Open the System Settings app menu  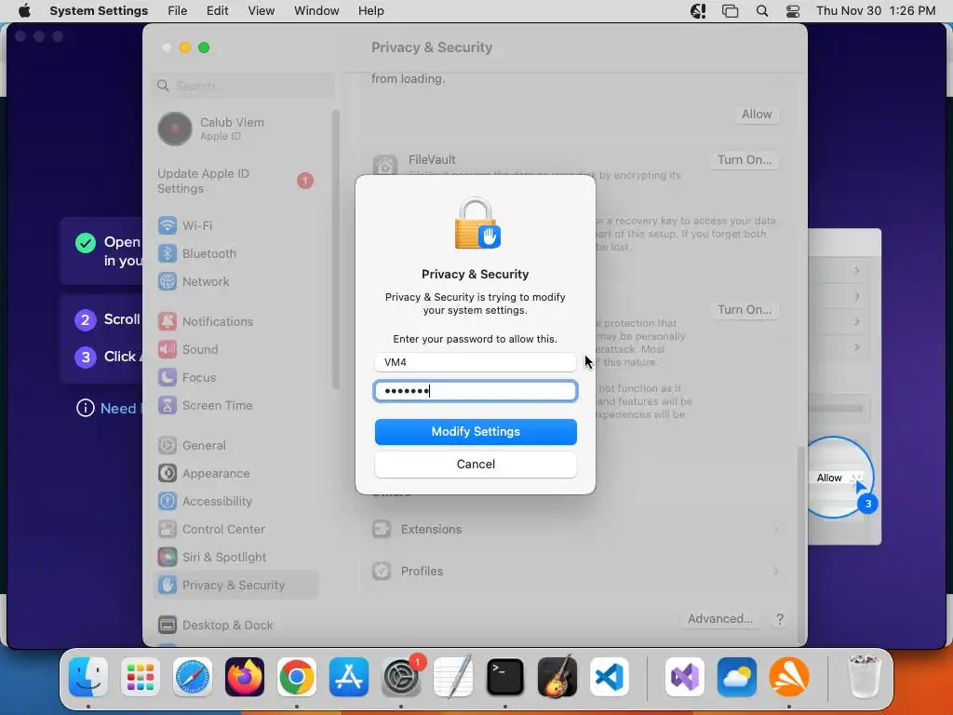point(99,11)
